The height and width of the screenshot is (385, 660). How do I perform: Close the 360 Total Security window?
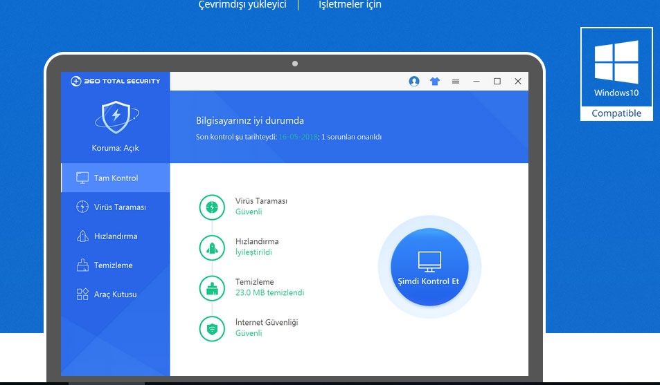click(518, 81)
